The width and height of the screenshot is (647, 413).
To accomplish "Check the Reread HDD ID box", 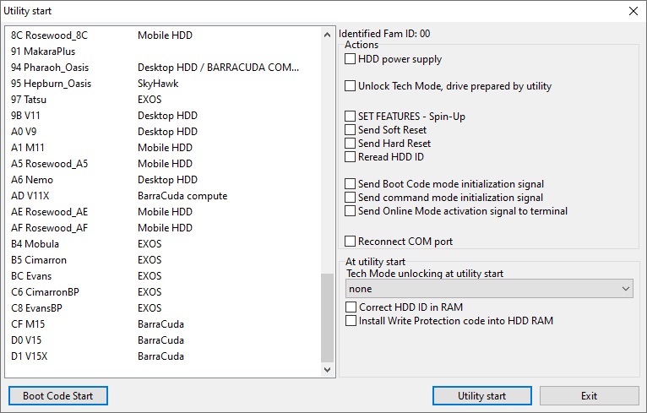I will (351, 157).
